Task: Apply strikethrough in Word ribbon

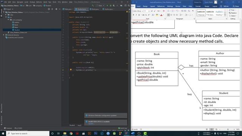Action: (143, 15)
